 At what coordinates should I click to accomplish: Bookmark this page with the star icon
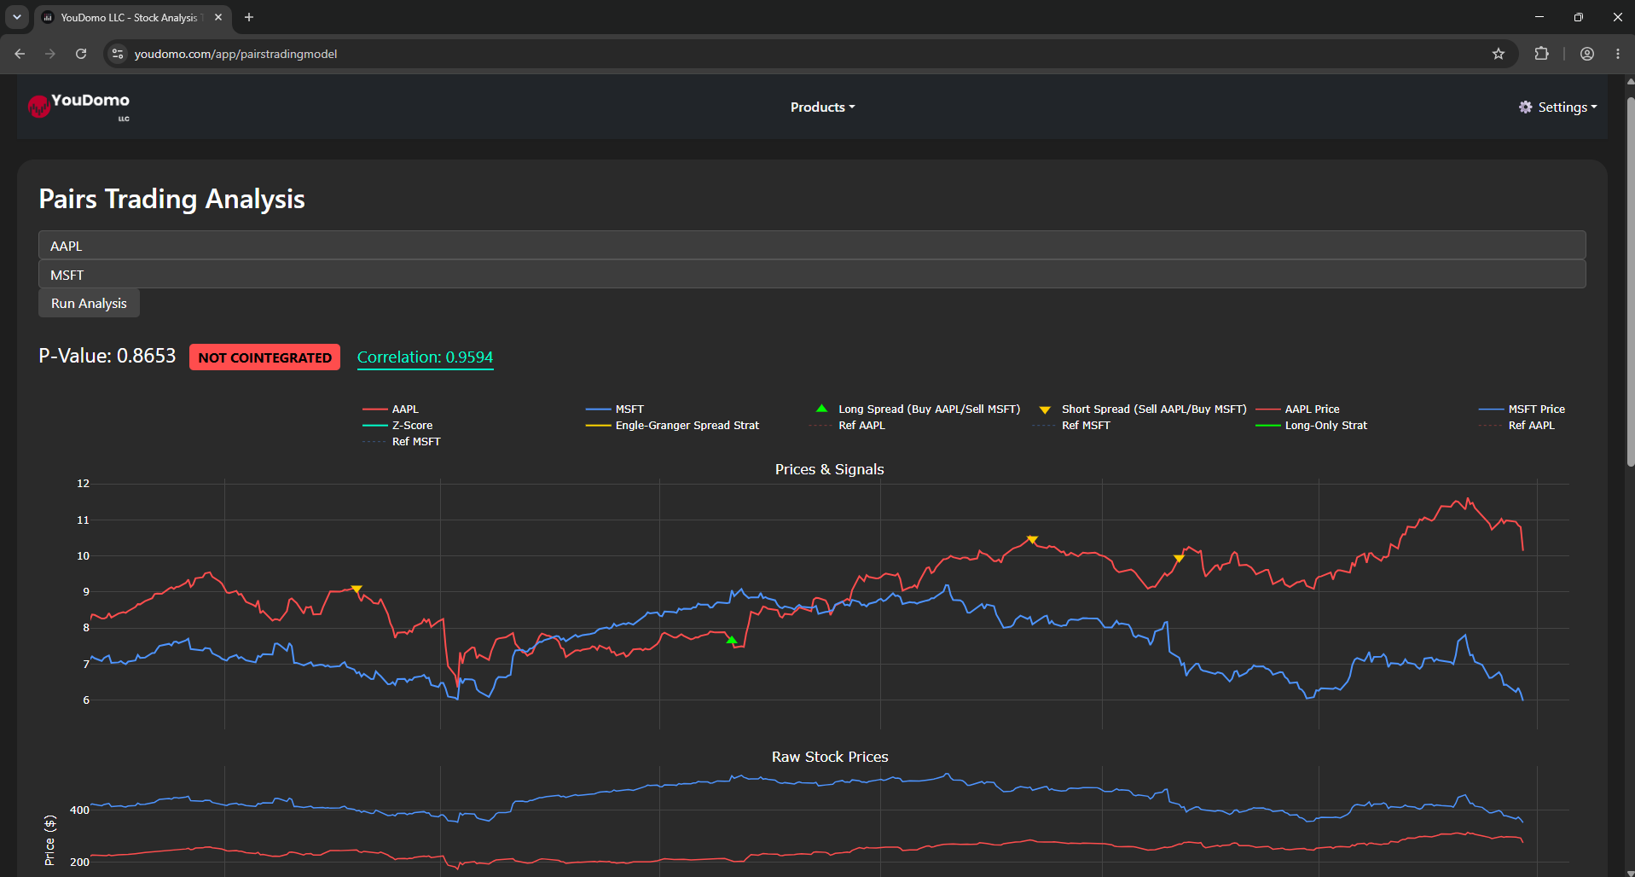1499,54
